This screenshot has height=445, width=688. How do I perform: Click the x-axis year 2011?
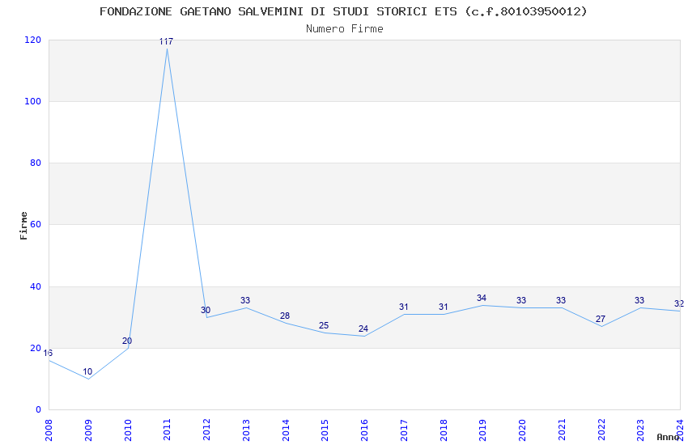pos(168,430)
